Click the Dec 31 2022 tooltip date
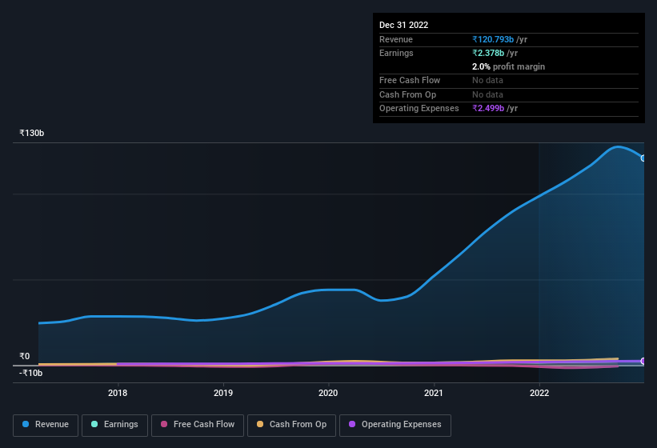 (403, 25)
